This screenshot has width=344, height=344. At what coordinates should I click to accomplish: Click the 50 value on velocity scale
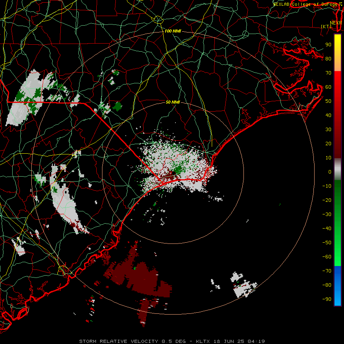pos(328,101)
